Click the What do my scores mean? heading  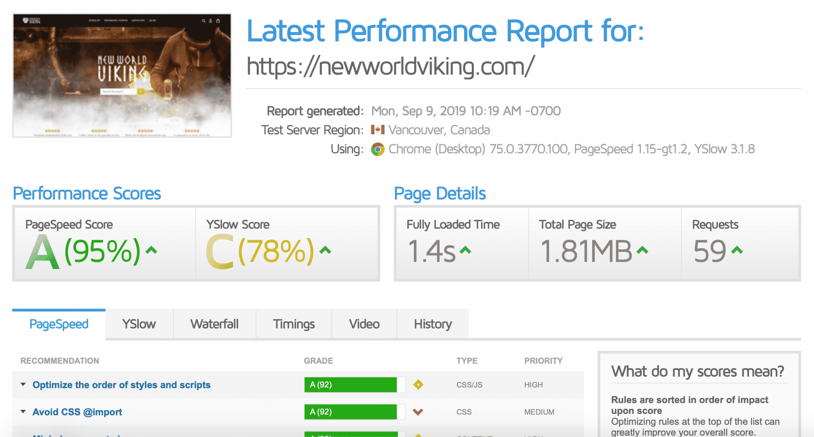click(x=698, y=371)
